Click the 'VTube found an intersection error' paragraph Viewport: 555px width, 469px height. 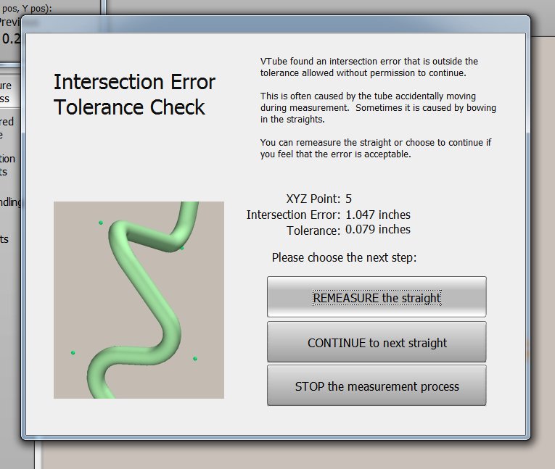pos(369,67)
